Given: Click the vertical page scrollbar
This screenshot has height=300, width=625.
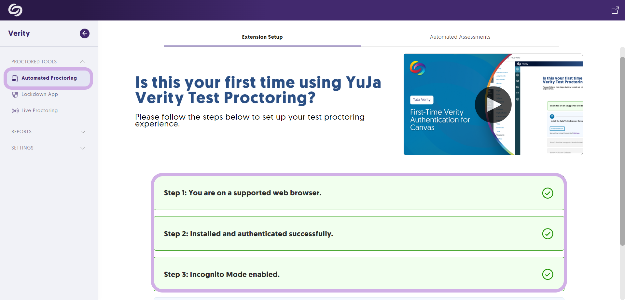Looking at the screenshot, I should tap(622, 151).
